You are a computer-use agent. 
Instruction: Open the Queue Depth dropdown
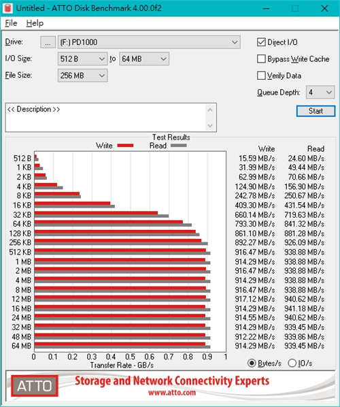coord(320,92)
